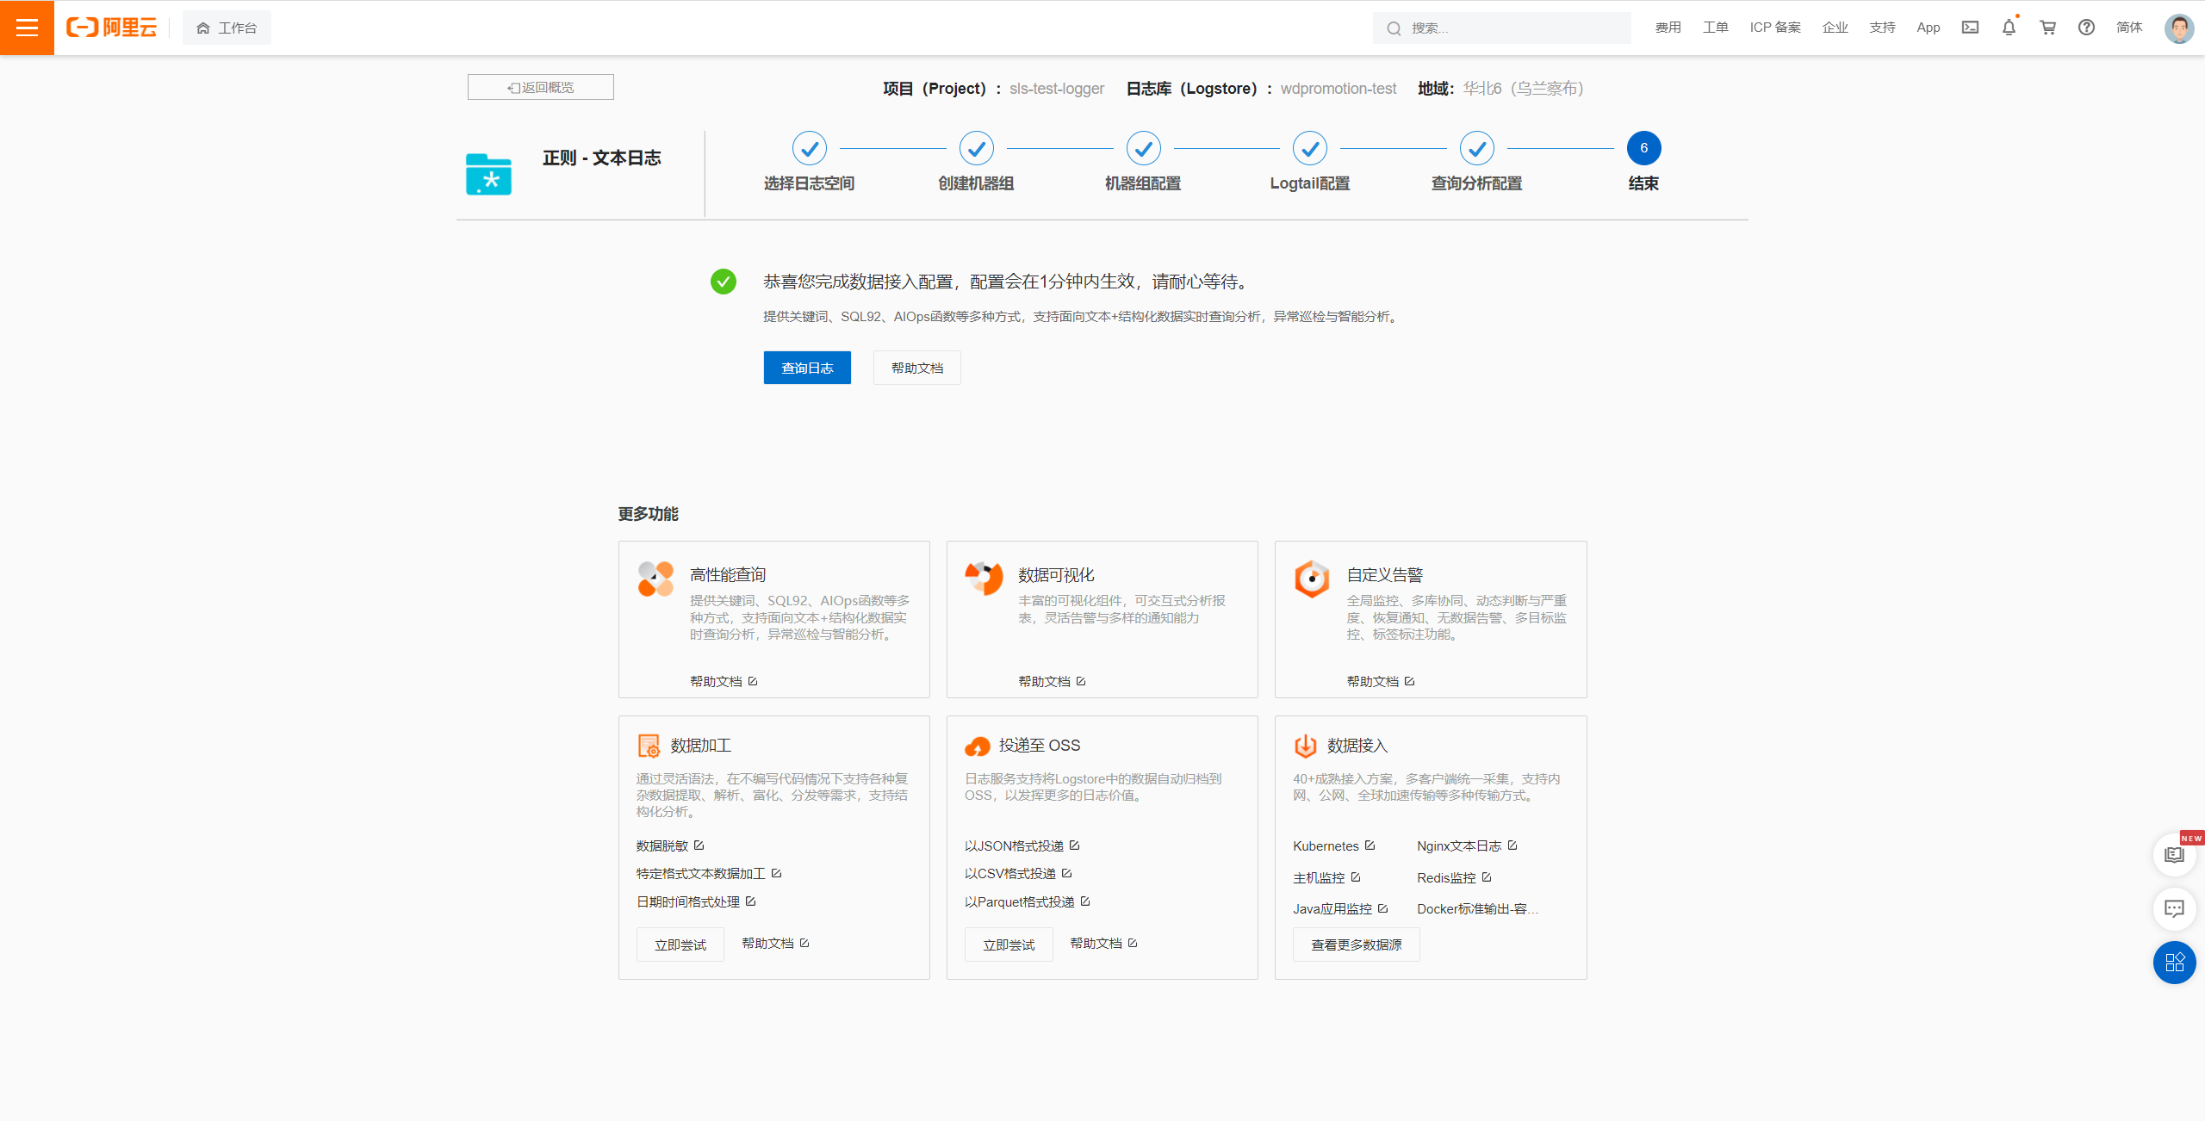Click the Aliyun logo
2205x1121 pixels.
pyautogui.click(x=112, y=28)
